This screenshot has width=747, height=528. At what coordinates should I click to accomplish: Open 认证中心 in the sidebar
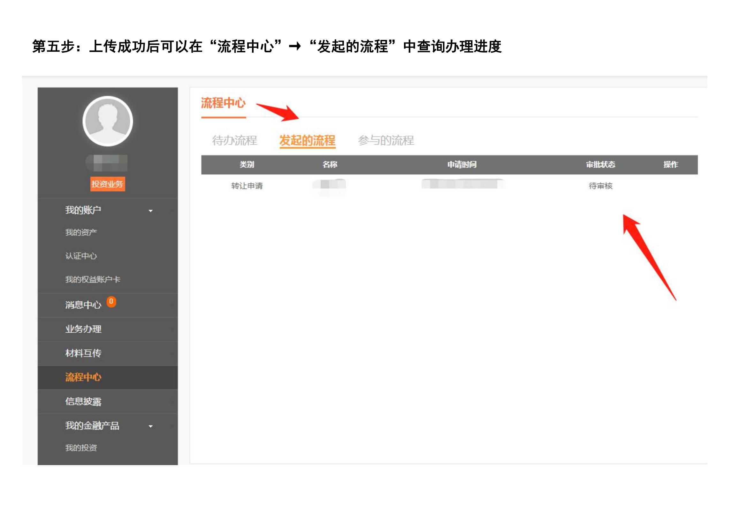[x=81, y=256]
